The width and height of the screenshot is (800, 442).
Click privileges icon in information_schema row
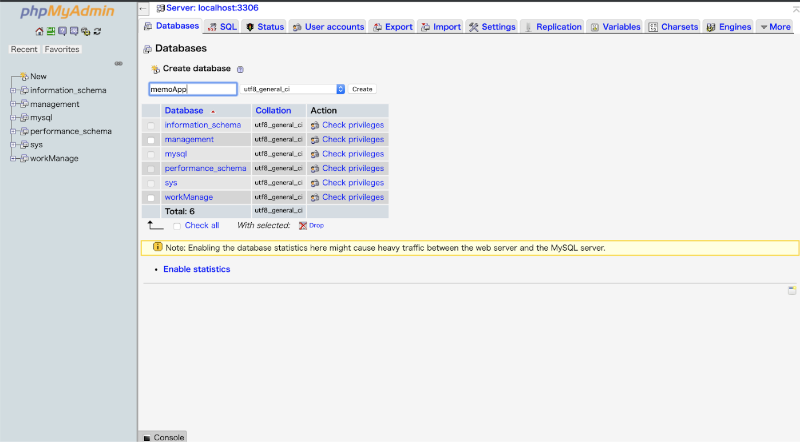(x=315, y=125)
